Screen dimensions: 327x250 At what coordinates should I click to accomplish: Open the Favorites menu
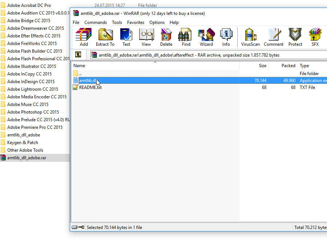point(136,22)
